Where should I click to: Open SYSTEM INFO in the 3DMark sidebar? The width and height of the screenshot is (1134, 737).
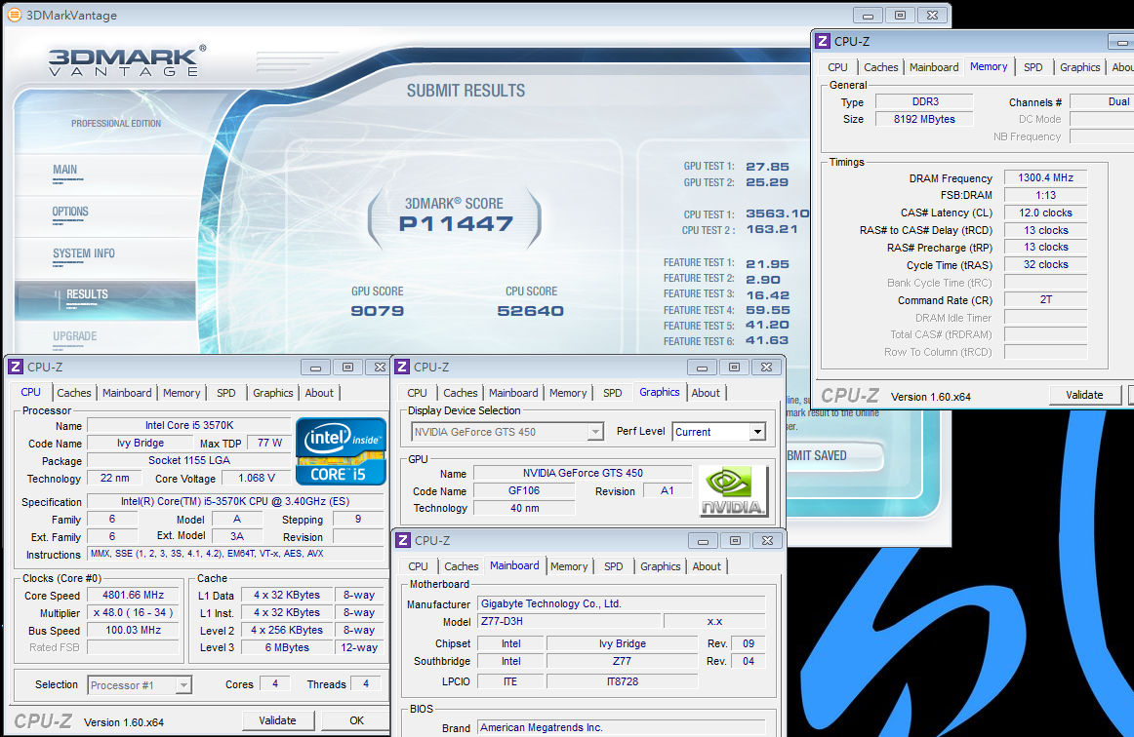tap(84, 253)
